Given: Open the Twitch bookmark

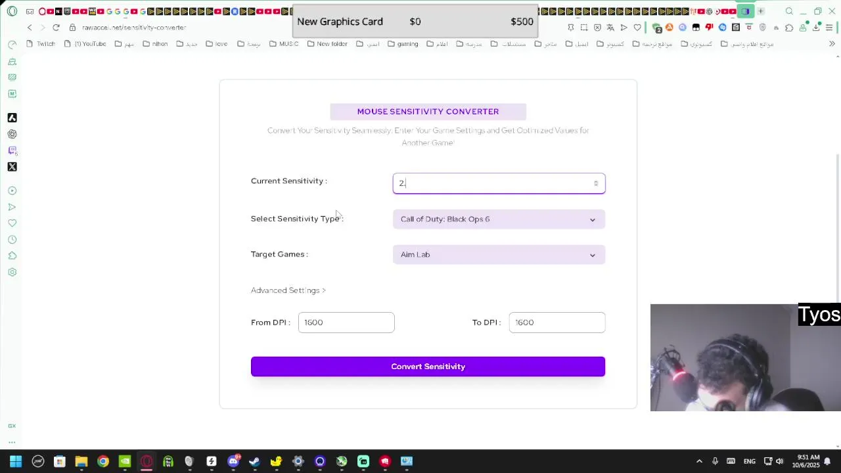Looking at the screenshot, I should pos(41,44).
